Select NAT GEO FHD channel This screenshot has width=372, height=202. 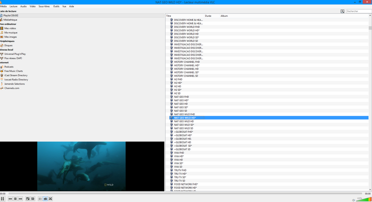click(x=181, y=97)
